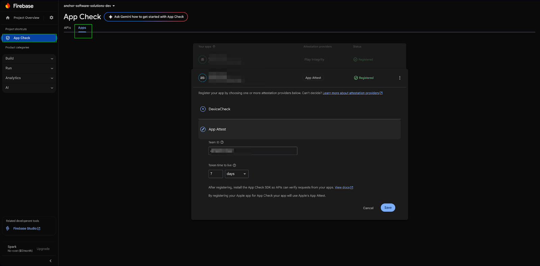The width and height of the screenshot is (540, 266).
Task: Expand the Analytics category
Action: tap(29, 78)
